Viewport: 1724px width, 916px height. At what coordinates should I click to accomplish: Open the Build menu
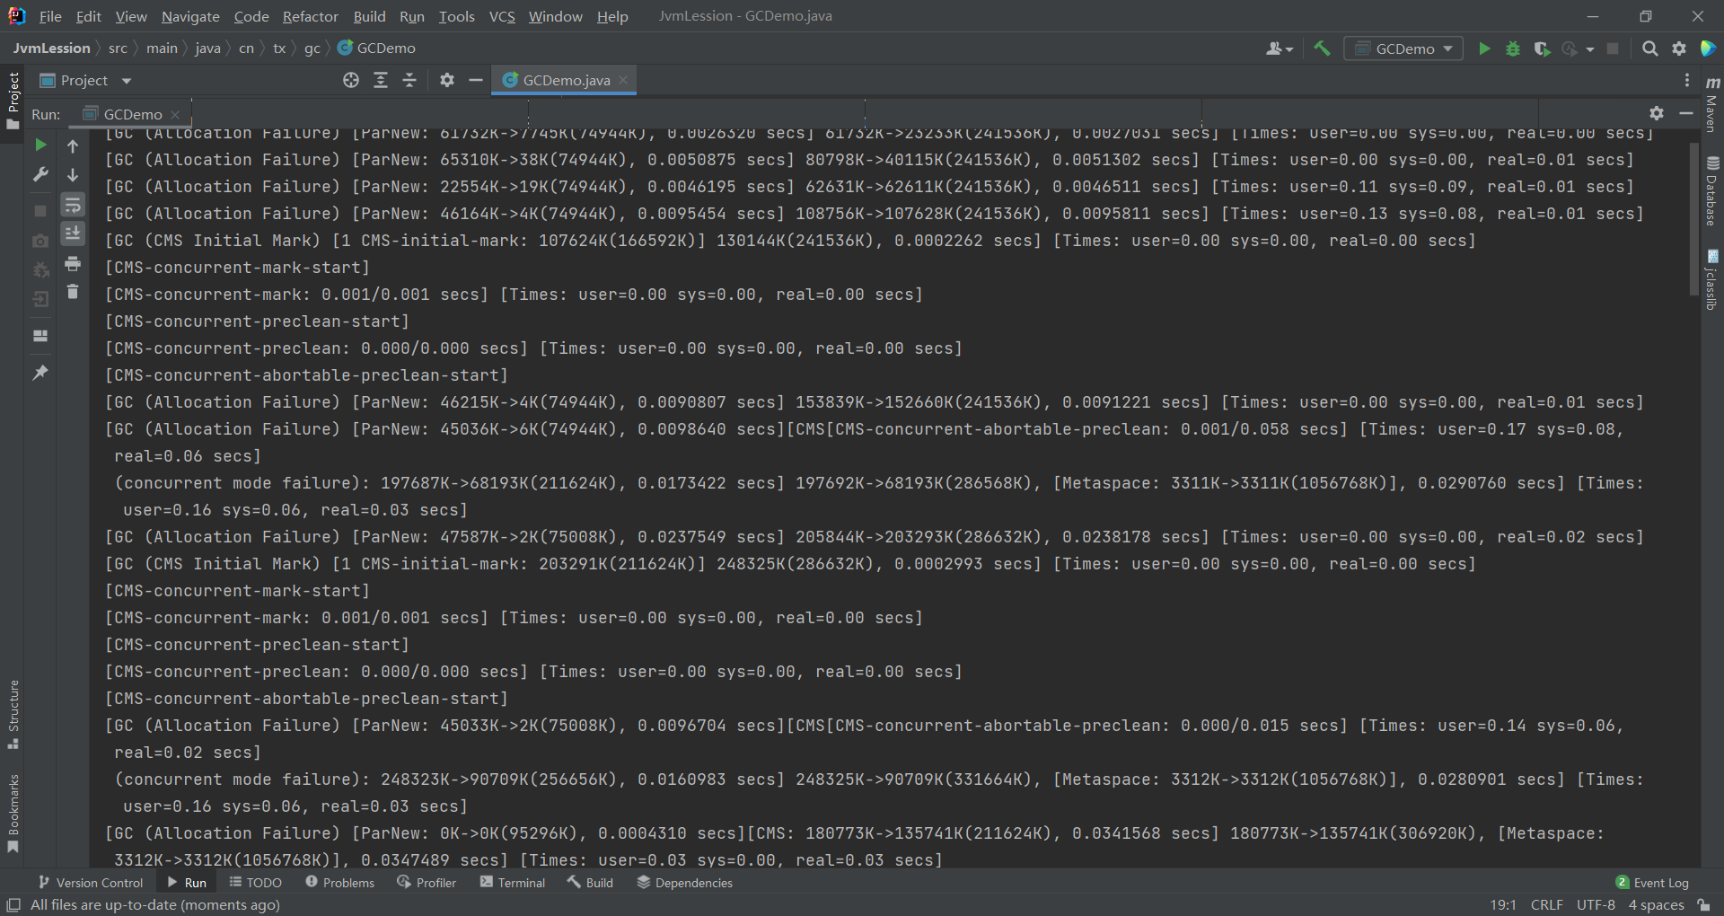(x=369, y=16)
